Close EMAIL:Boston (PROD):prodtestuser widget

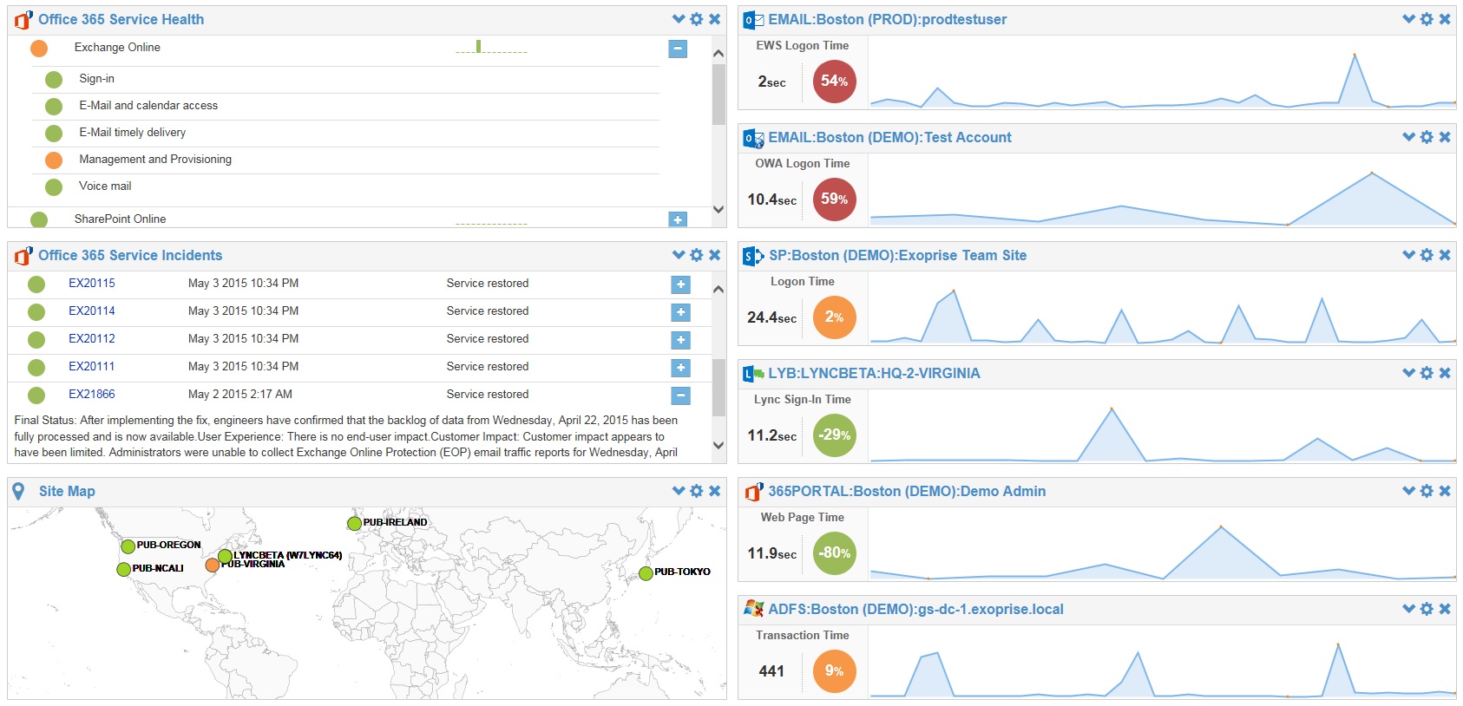pyautogui.click(x=1445, y=19)
